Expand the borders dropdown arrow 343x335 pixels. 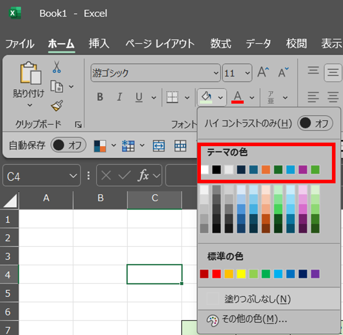[x=187, y=97]
